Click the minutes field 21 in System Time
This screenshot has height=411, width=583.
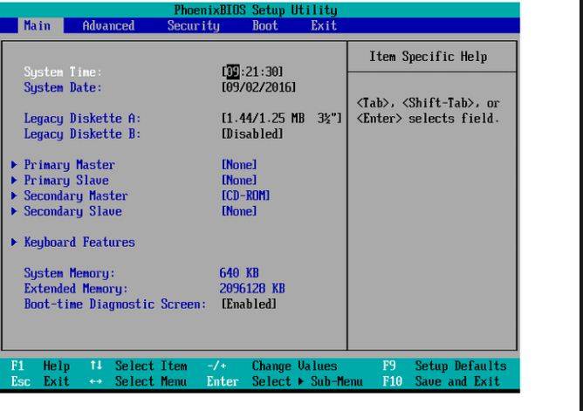252,72
